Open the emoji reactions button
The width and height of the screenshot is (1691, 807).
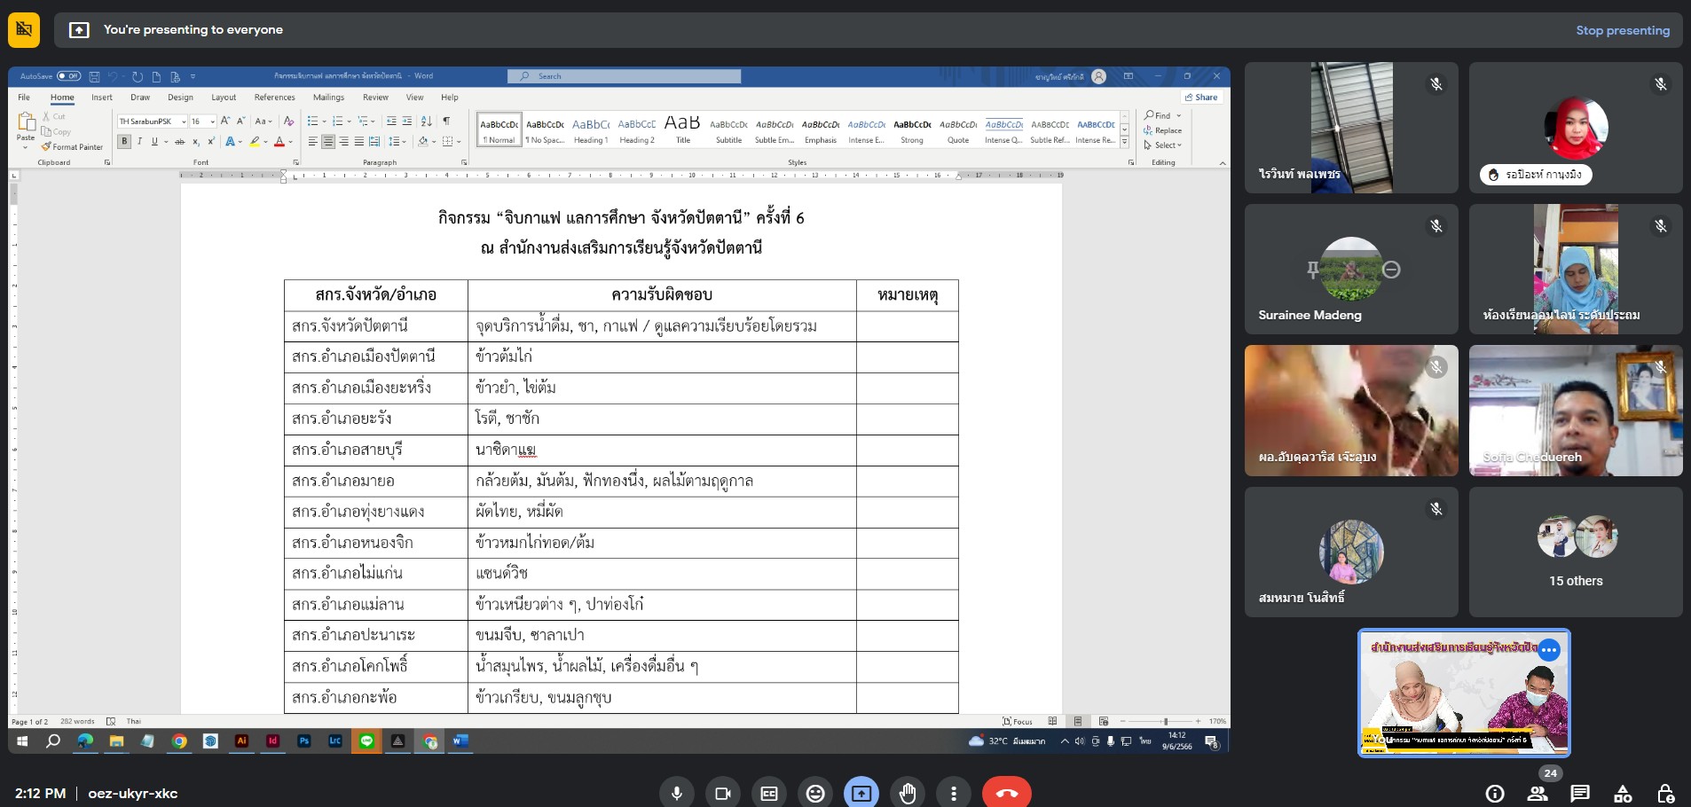814,793
